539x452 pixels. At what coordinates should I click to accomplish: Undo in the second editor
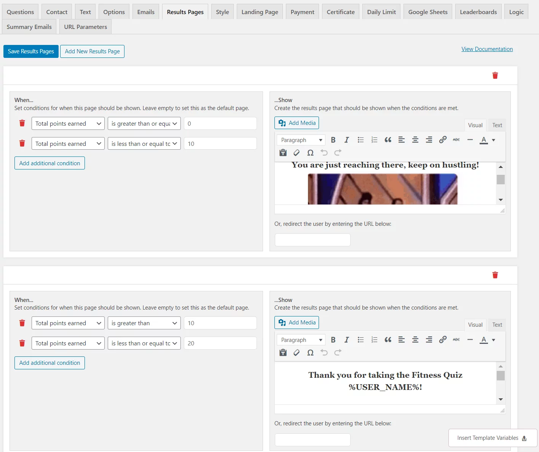coord(324,353)
